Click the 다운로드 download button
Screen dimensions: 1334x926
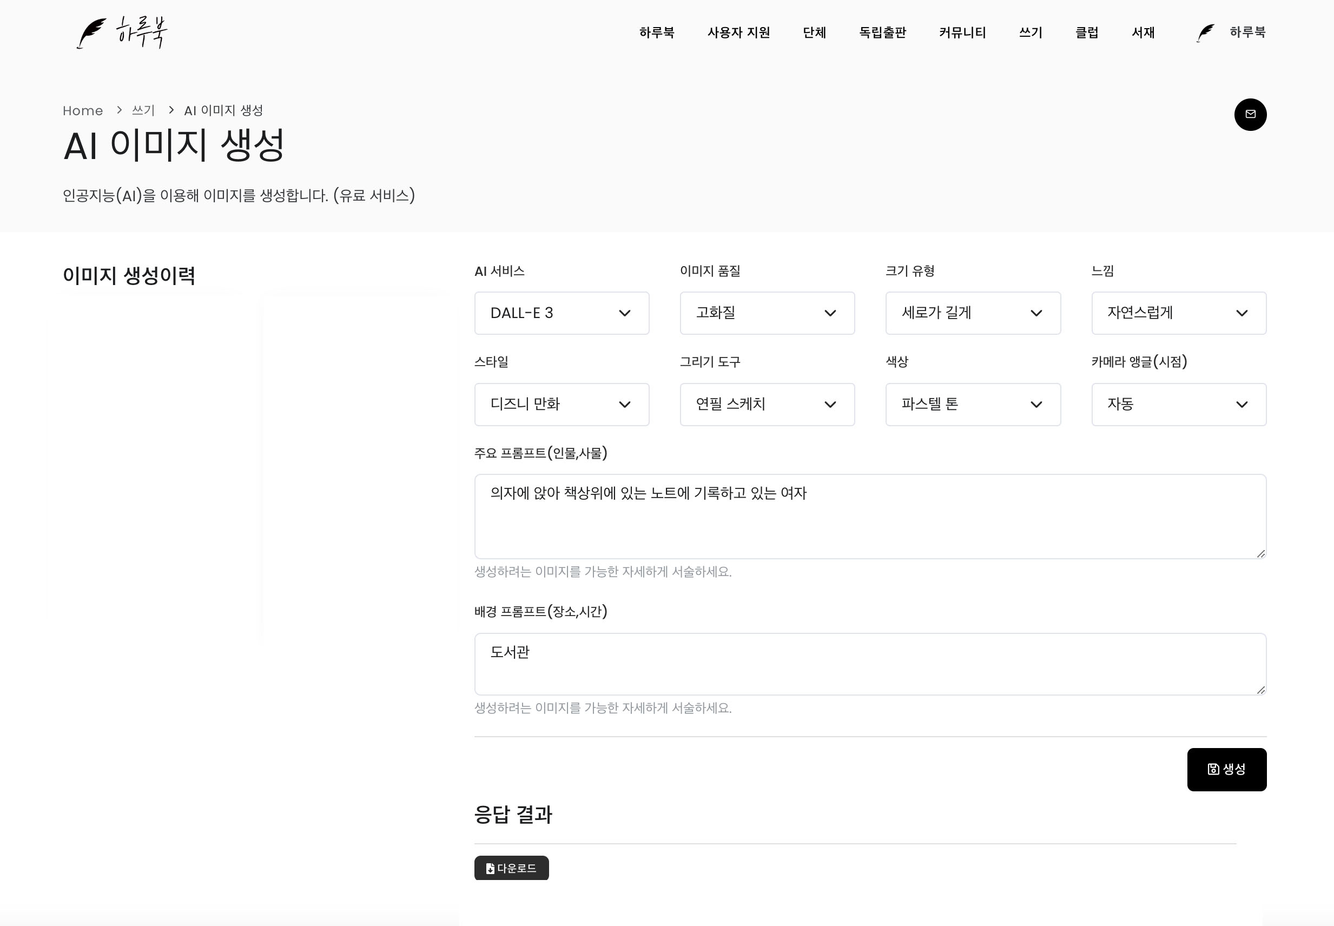(511, 868)
